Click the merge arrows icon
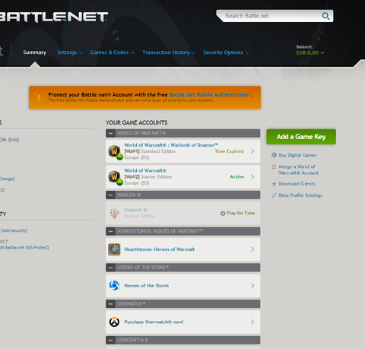Image resolution: width=365 pixels, height=349 pixels. tap(274, 167)
